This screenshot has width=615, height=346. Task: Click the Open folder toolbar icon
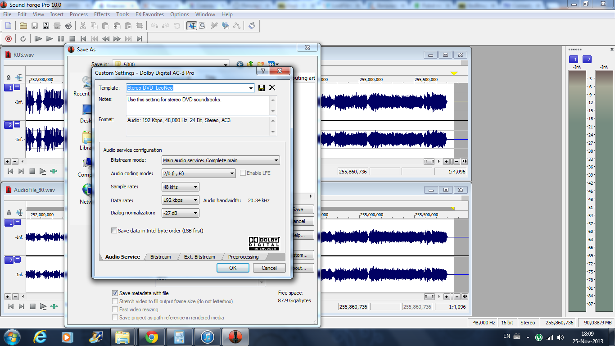point(23,26)
